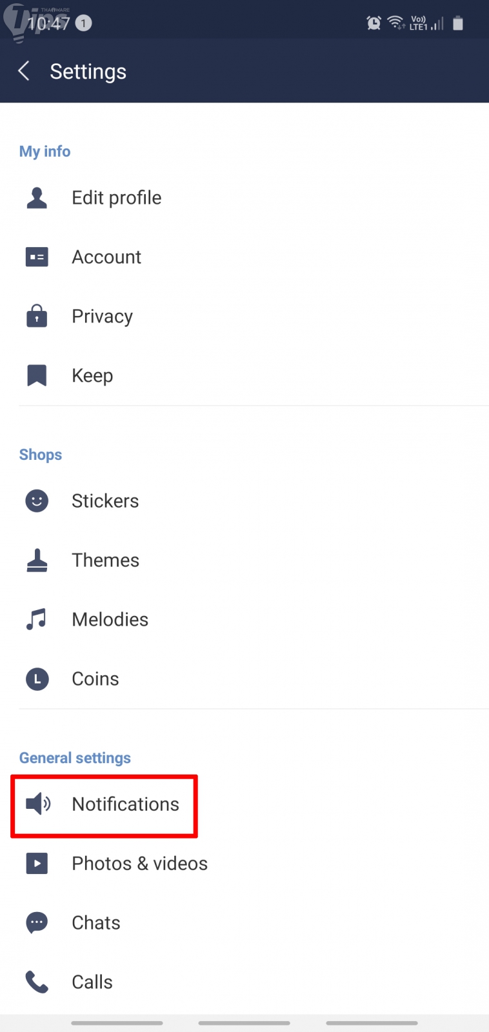
Task: Open the Stickers shop
Action: (105, 501)
